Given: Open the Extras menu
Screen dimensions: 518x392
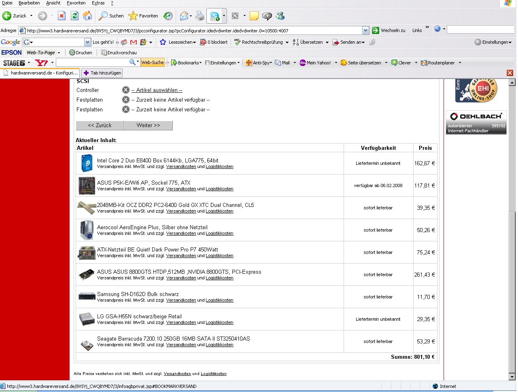Looking at the screenshot, I should click(98, 3).
